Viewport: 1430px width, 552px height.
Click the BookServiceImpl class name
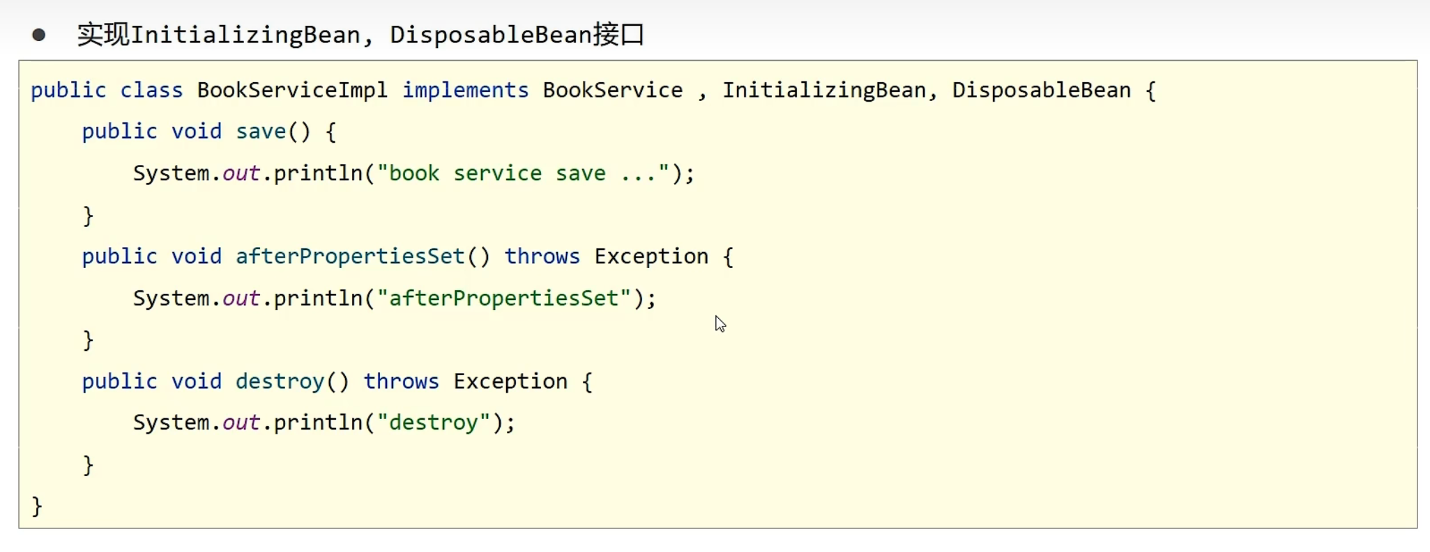(x=291, y=90)
